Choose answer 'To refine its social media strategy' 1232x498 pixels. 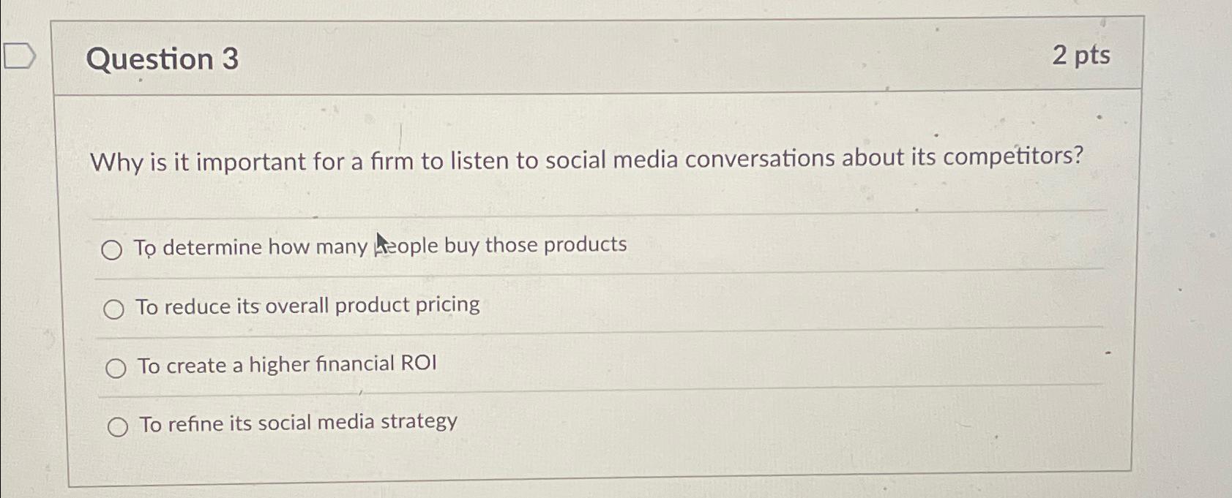coord(299,423)
